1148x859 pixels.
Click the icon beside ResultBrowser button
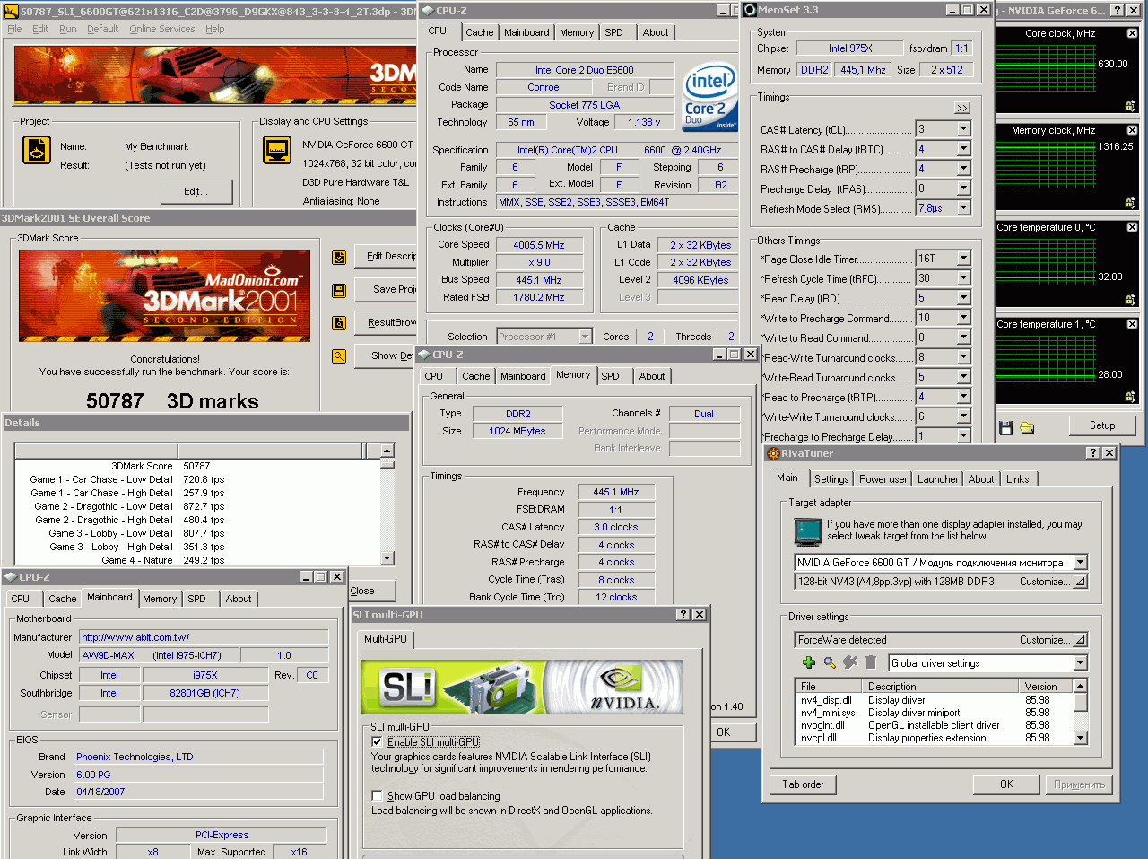pos(339,323)
